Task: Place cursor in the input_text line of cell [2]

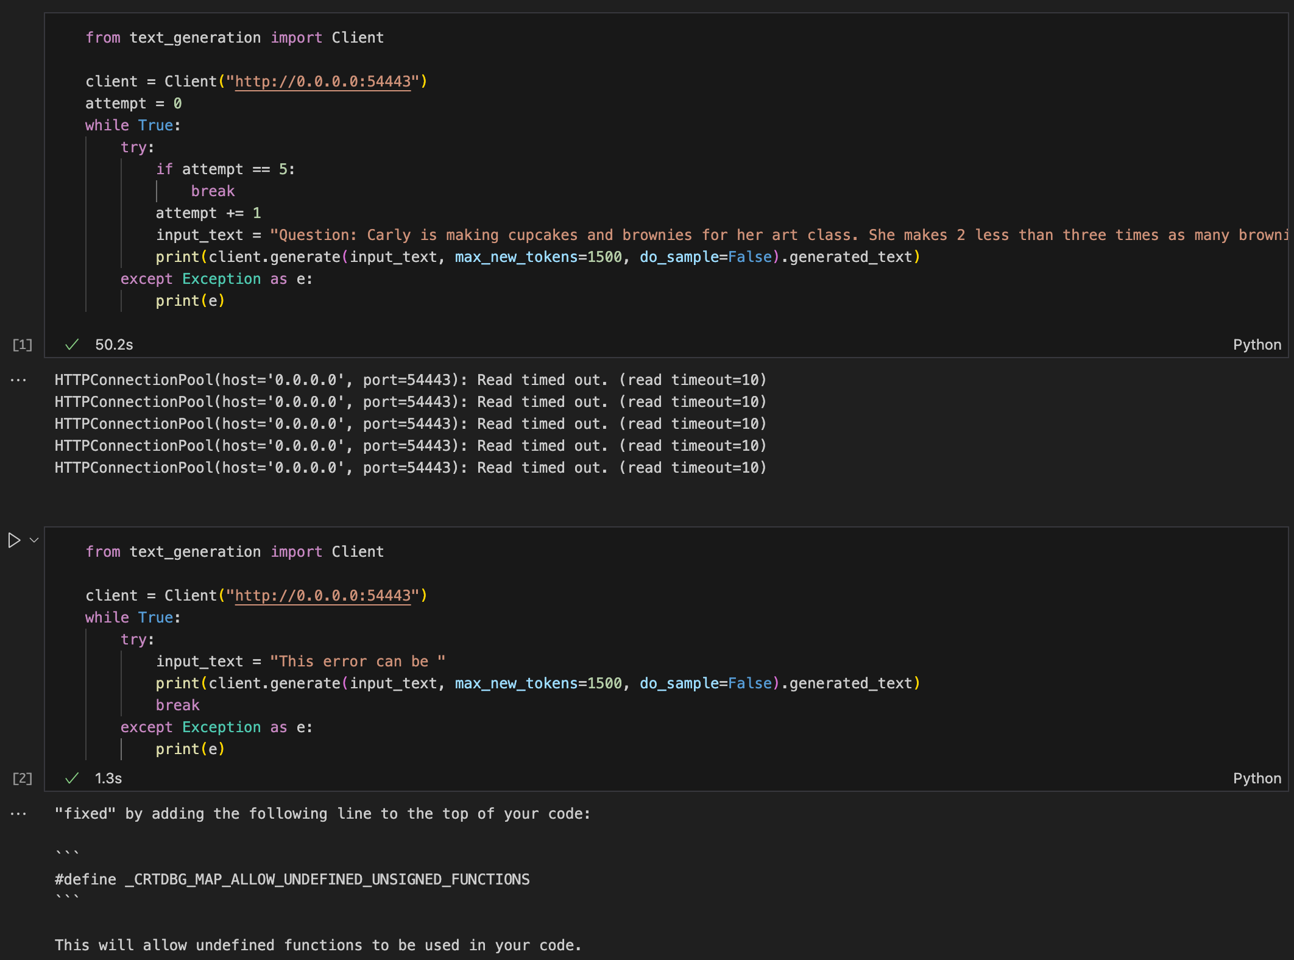Action: [299, 661]
